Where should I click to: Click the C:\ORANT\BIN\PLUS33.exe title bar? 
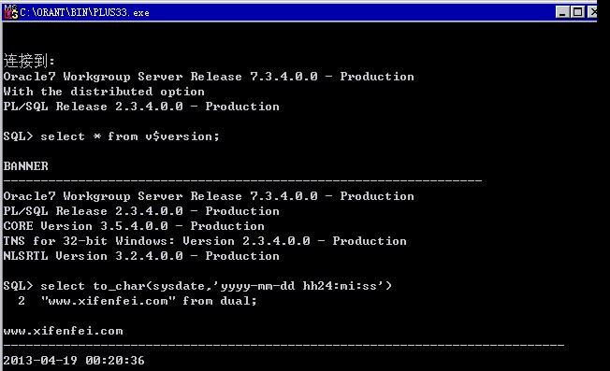288,12
